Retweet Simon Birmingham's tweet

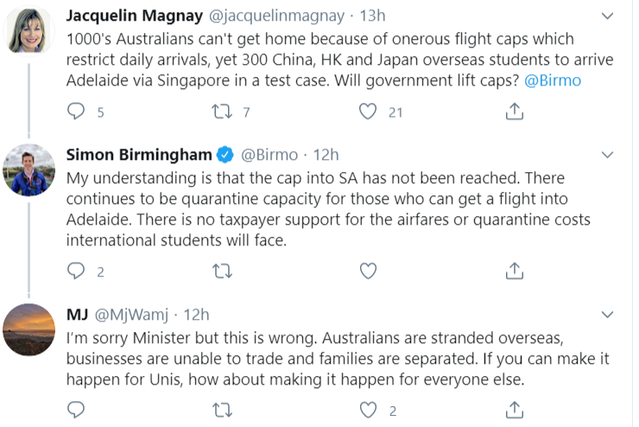pos(223,271)
